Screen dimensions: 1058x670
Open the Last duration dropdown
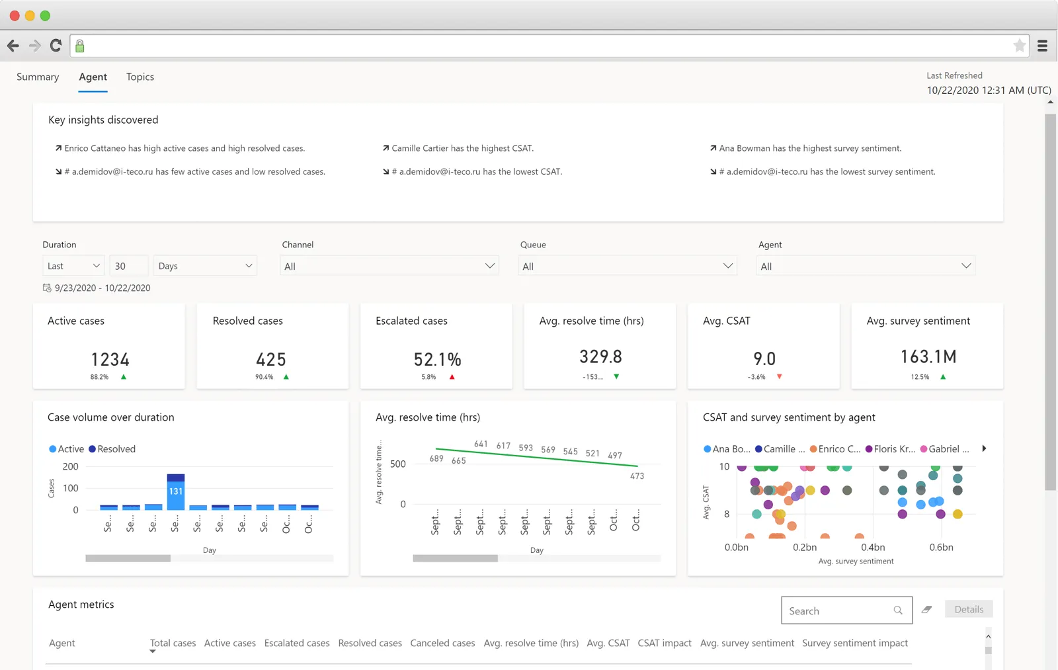coord(73,266)
